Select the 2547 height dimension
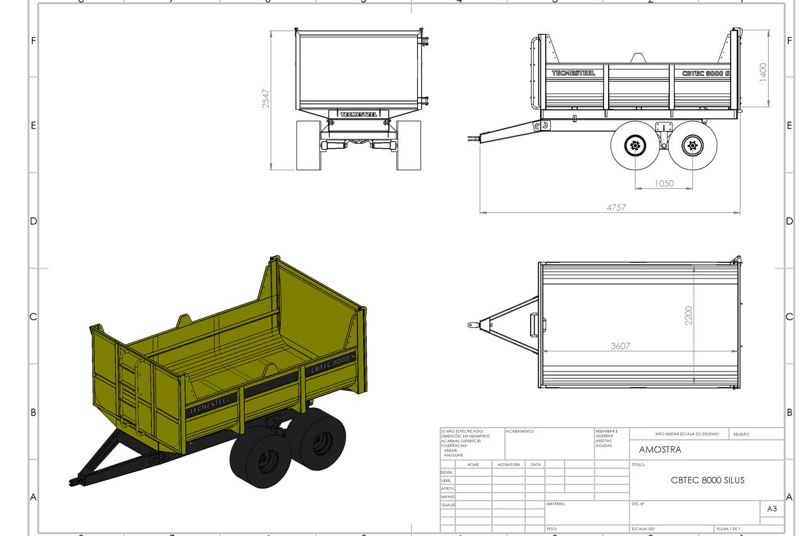 click(266, 99)
